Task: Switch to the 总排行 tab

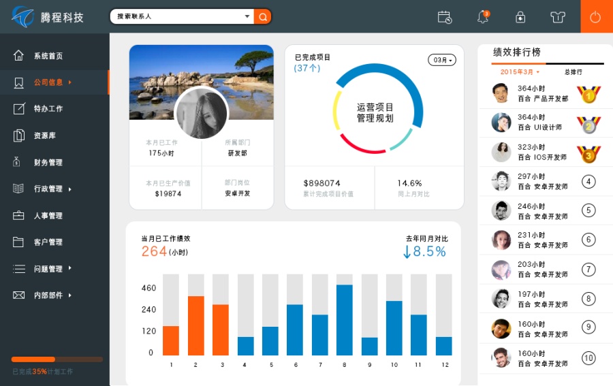Action: tap(573, 72)
